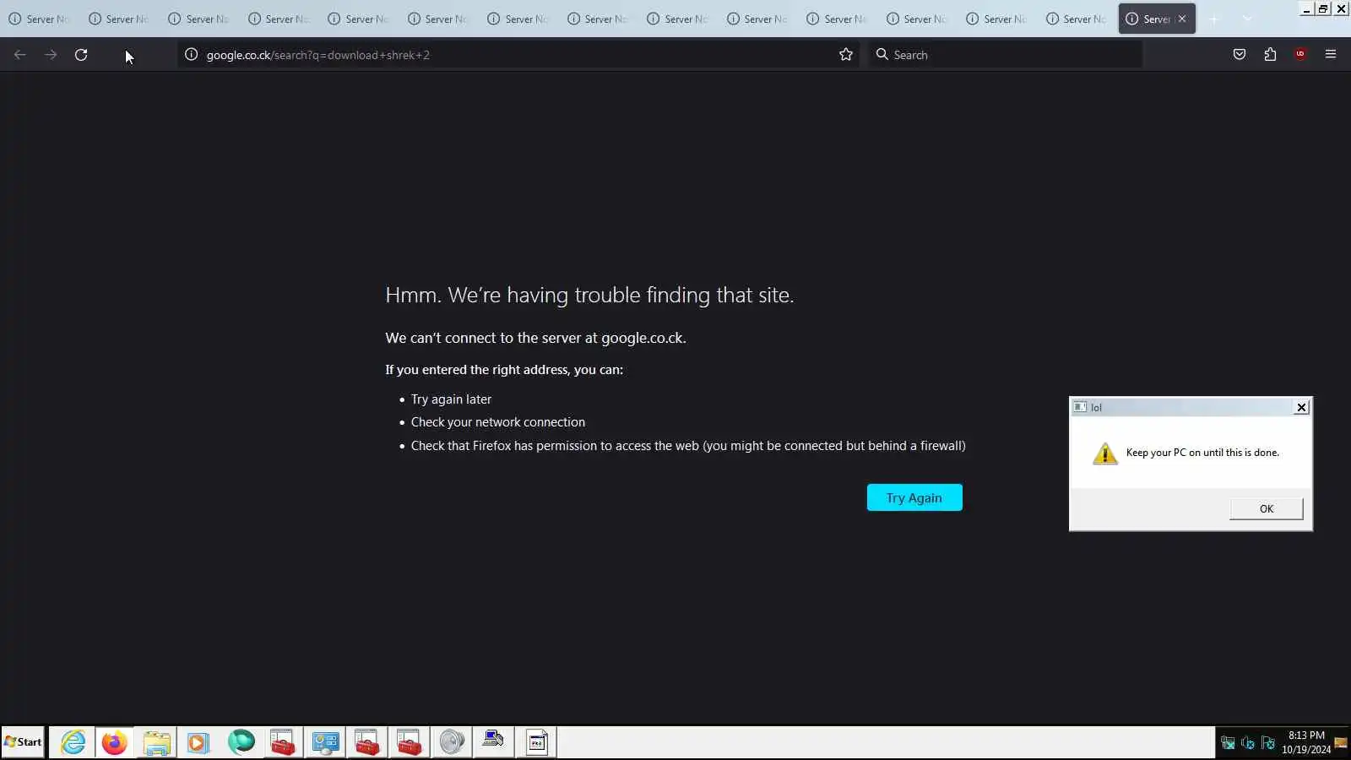Open the control panel taskbar icon

(325, 742)
